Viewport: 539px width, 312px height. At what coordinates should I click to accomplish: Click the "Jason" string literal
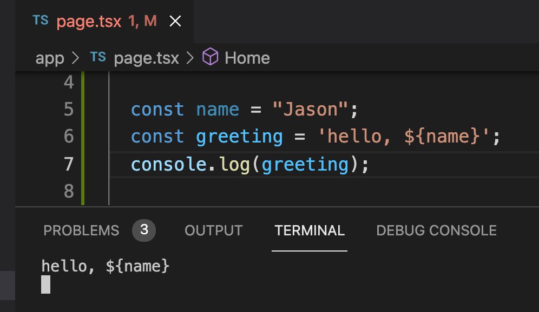pyautogui.click(x=310, y=110)
